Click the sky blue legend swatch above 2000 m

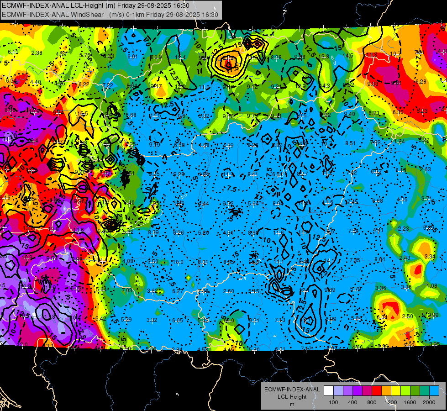(x=434, y=391)
